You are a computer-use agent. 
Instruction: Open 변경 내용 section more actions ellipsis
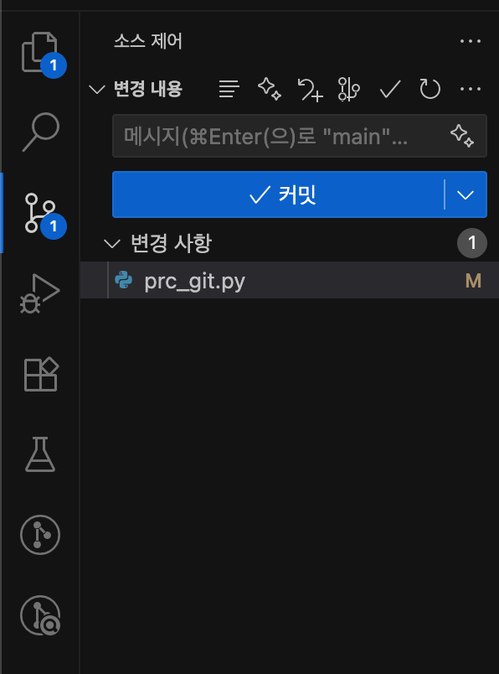point(471,89)
